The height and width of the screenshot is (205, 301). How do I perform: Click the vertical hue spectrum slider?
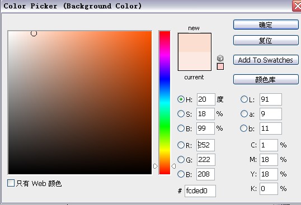click(x=164, y=103)
